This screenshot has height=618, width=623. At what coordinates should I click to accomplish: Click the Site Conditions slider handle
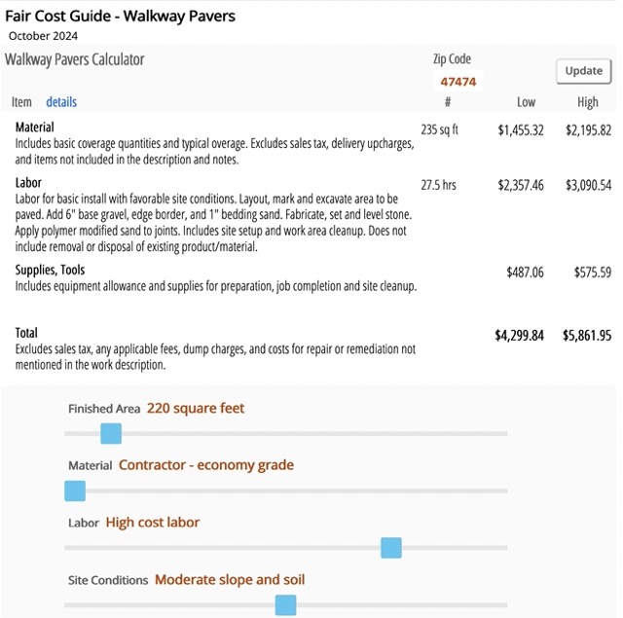click(x=285, y=605)
